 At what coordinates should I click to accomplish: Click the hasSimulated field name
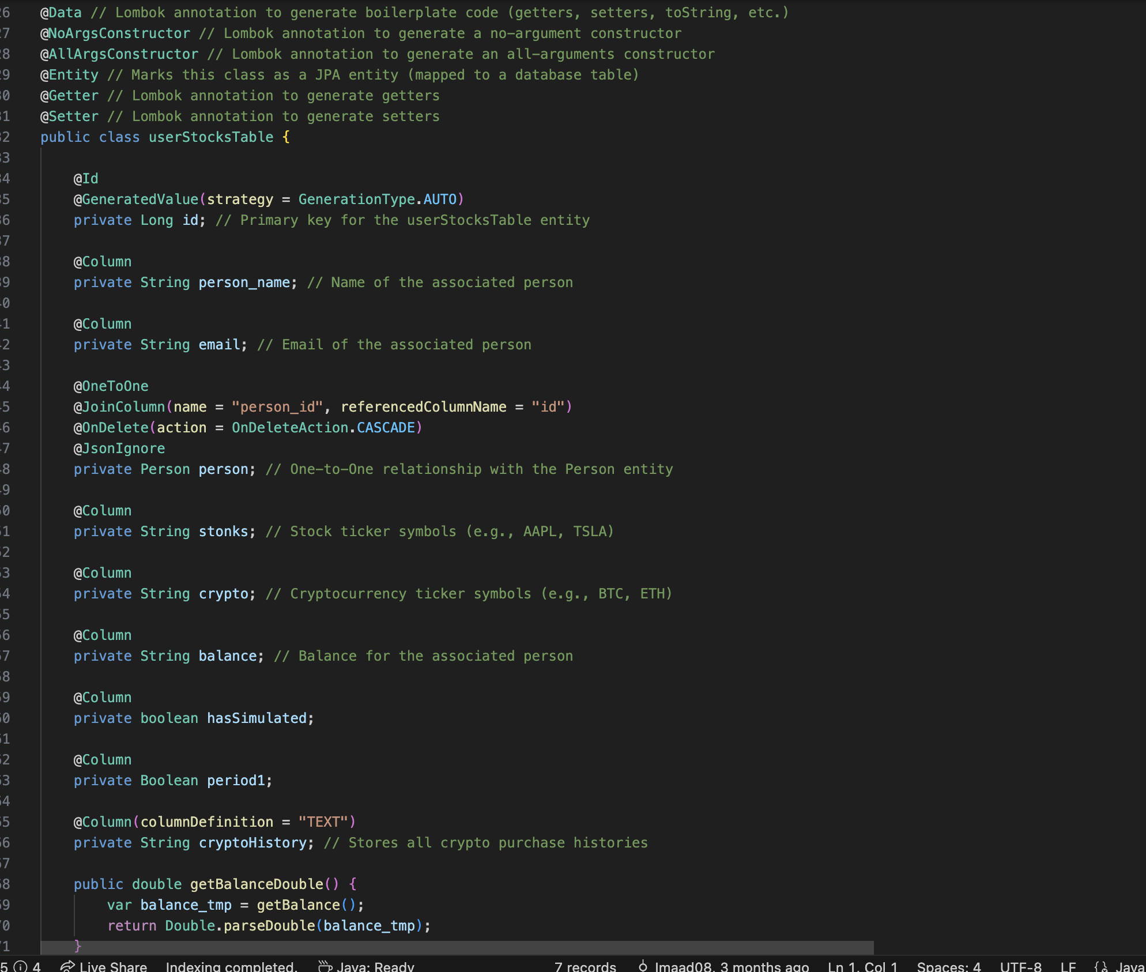(257, 718)
